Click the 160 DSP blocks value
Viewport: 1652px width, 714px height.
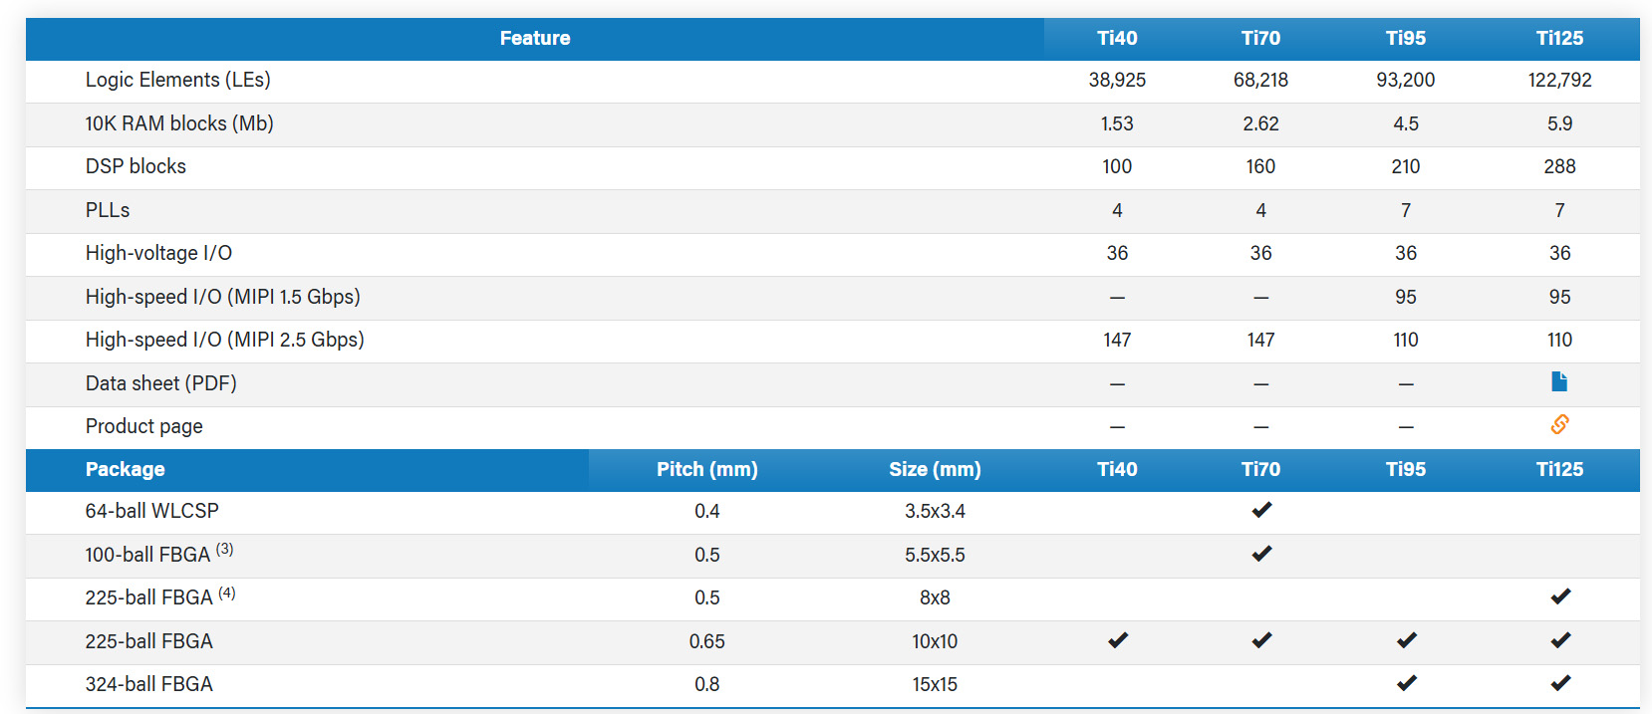coord(1260,166)
